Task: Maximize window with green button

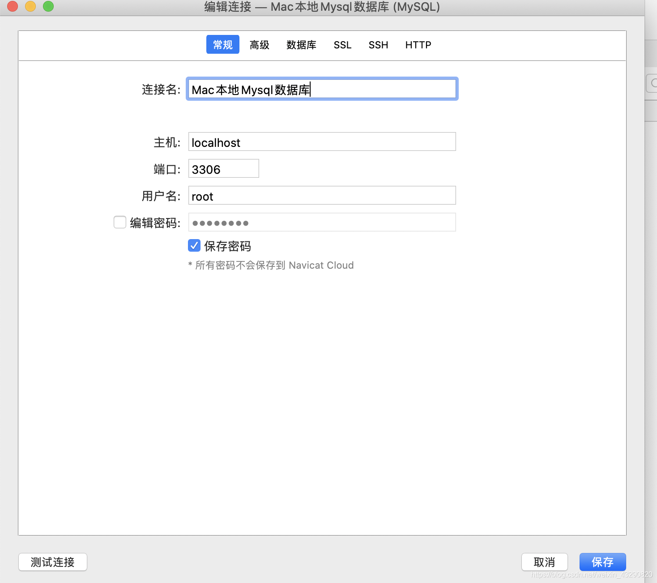Action: 48,6
